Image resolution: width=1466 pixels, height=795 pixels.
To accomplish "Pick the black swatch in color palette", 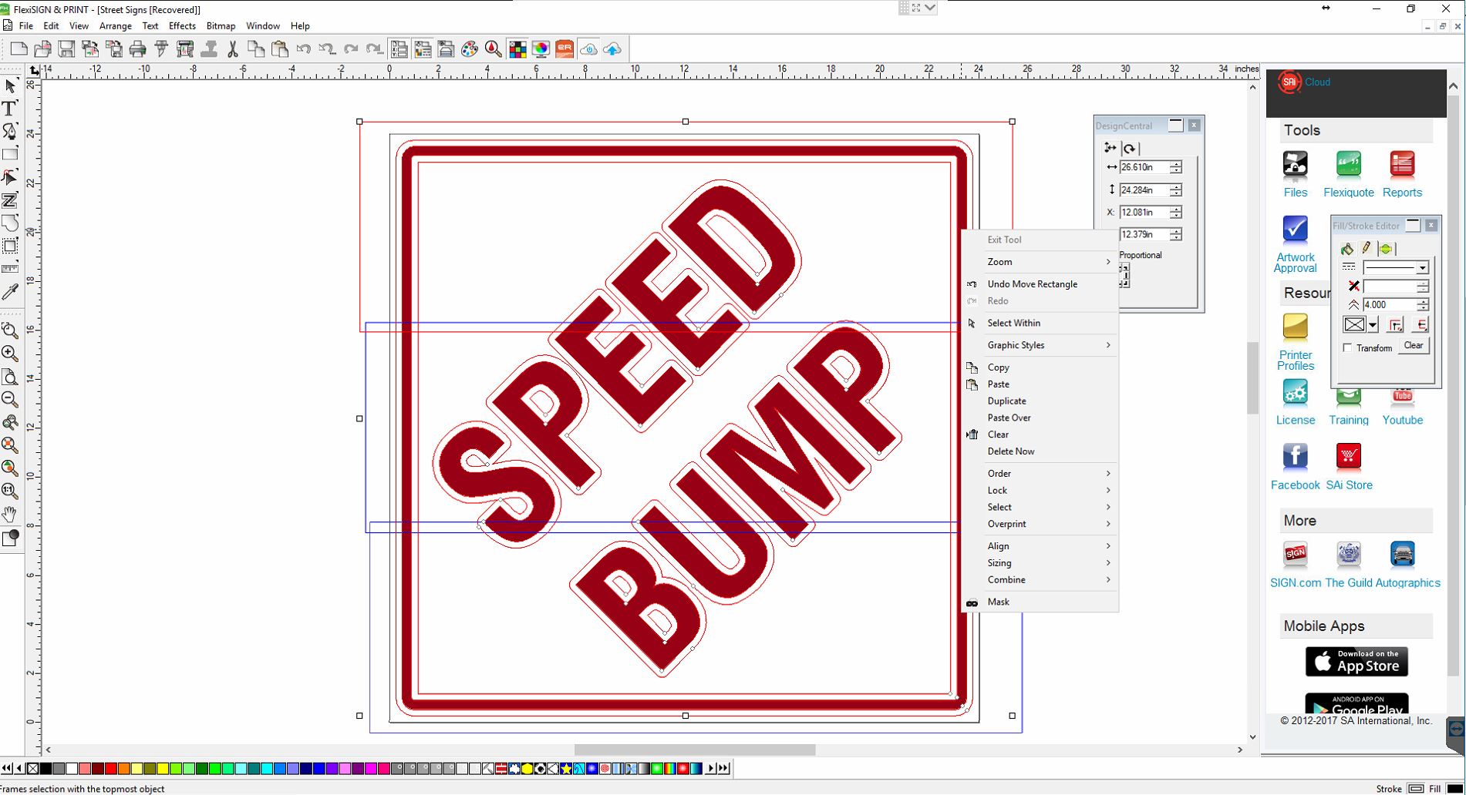I will tap(45, 769).
